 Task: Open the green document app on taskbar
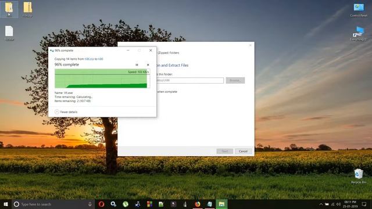(162, 204)
